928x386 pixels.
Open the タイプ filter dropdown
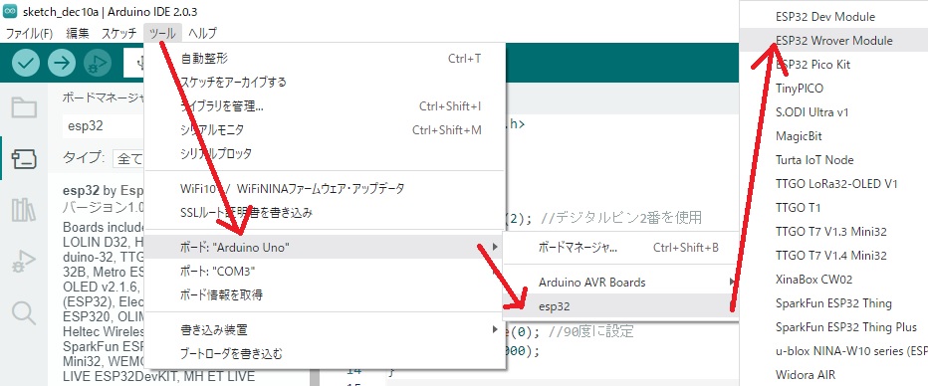(129, 158)
